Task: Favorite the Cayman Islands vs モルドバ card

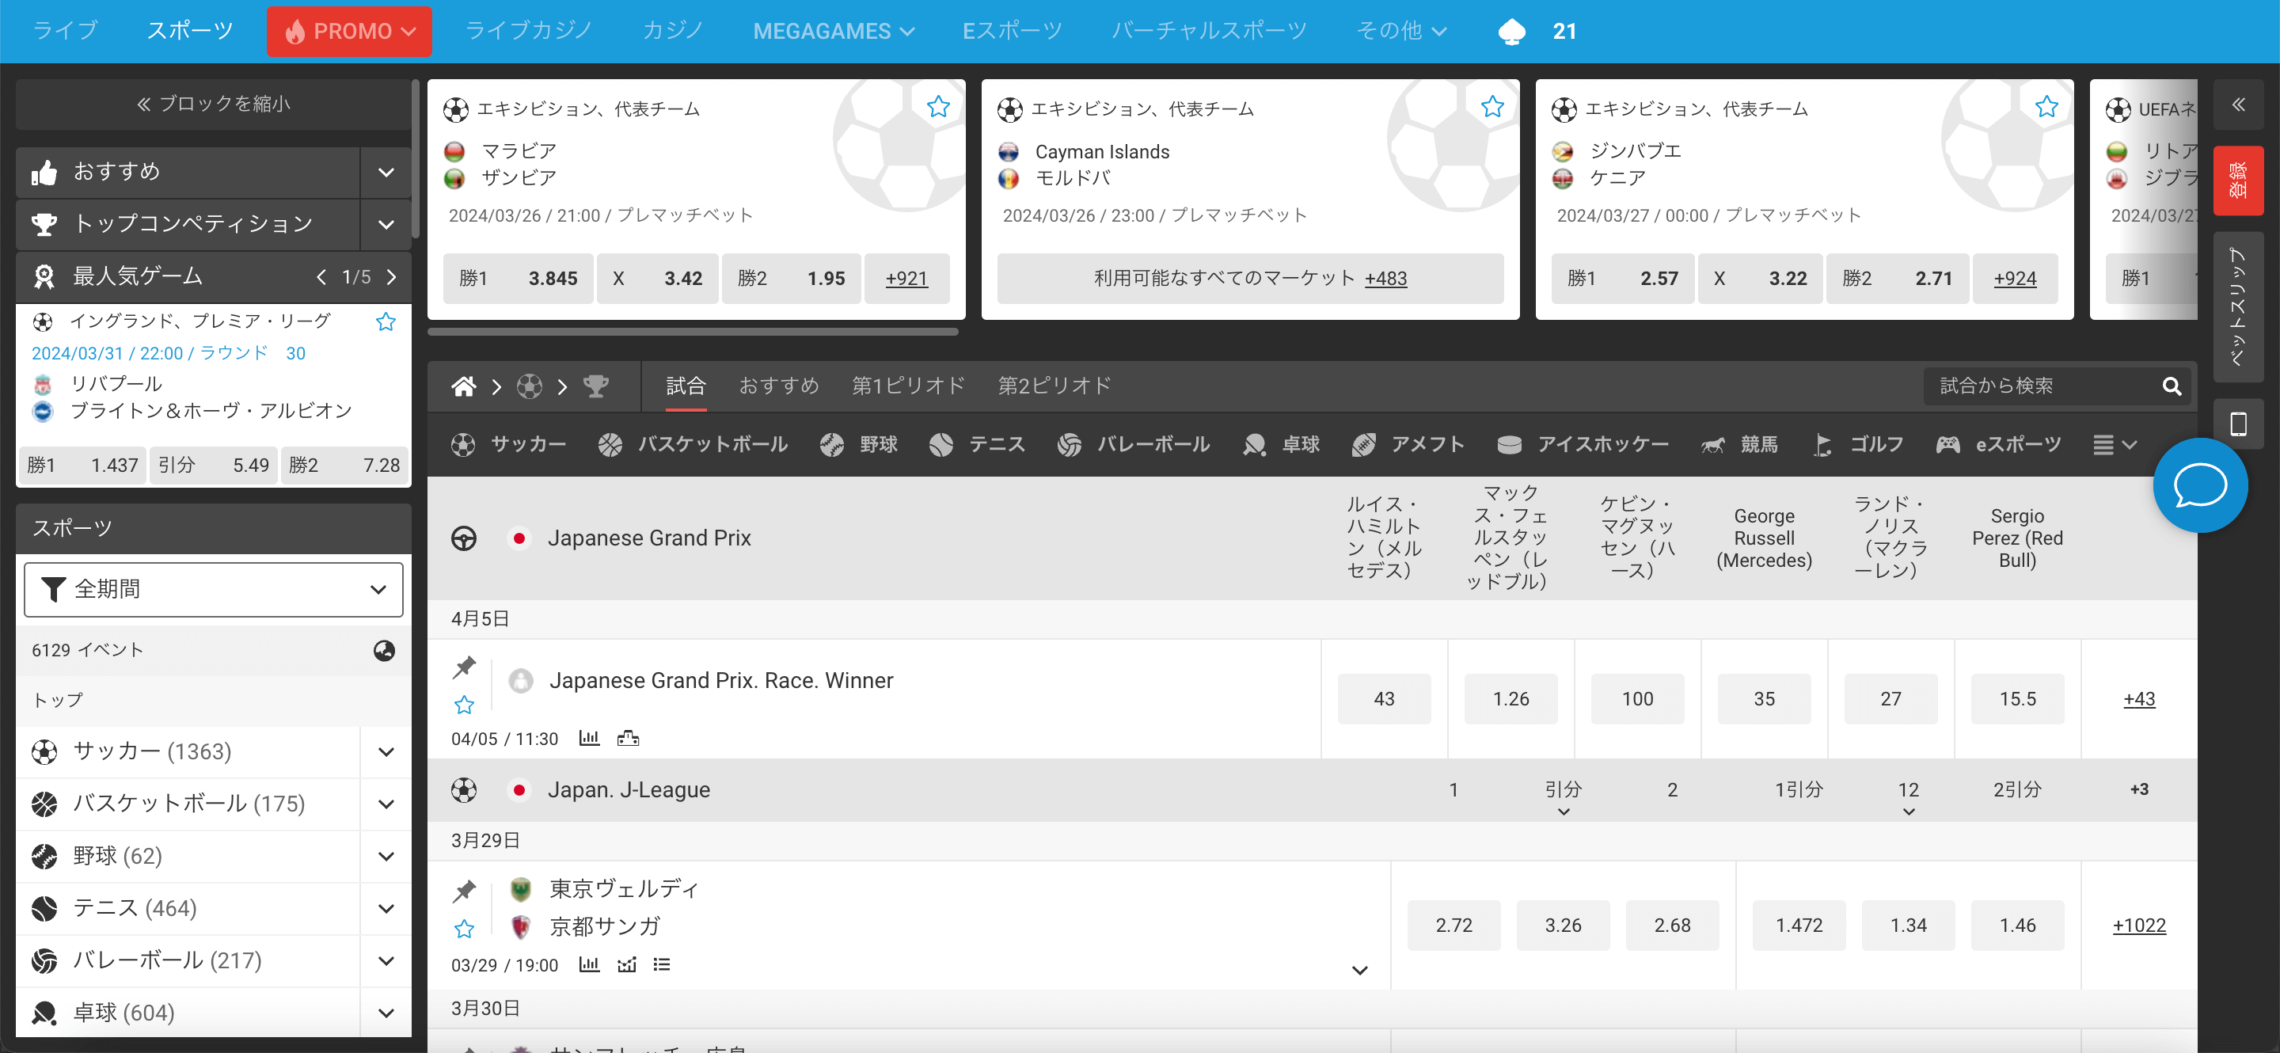Action: pyautogui.click(x=1492, y=107)
